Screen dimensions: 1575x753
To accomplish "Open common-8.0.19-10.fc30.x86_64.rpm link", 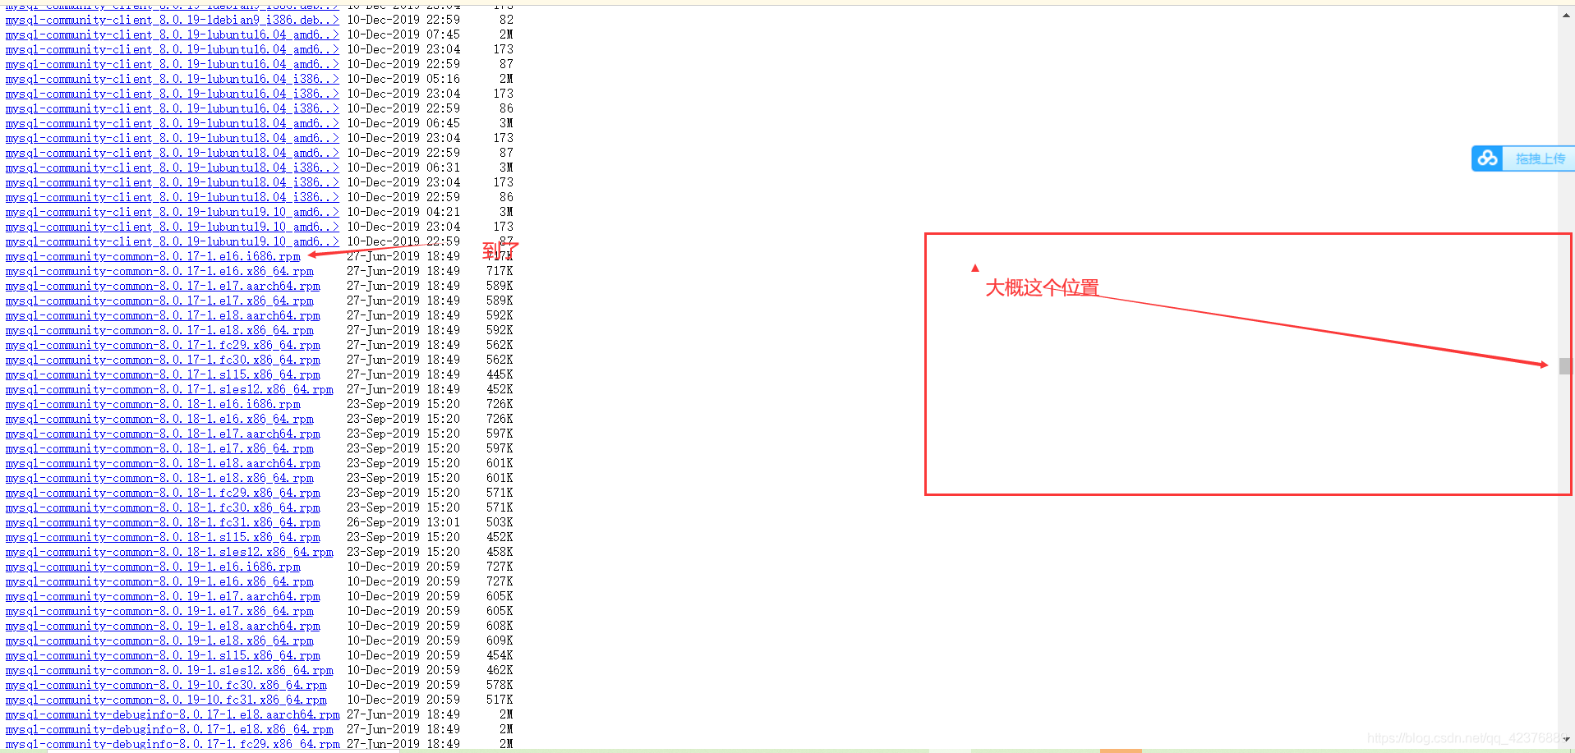I will [166, 685].
